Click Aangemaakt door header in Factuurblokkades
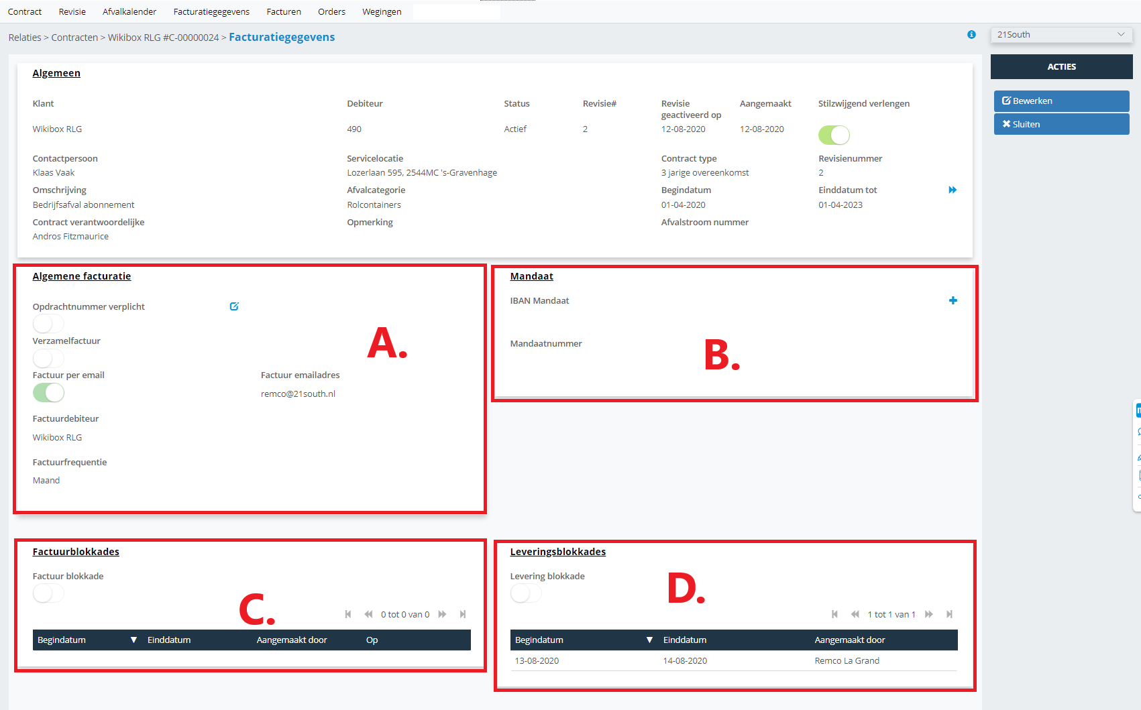 (x=292, y=640)
